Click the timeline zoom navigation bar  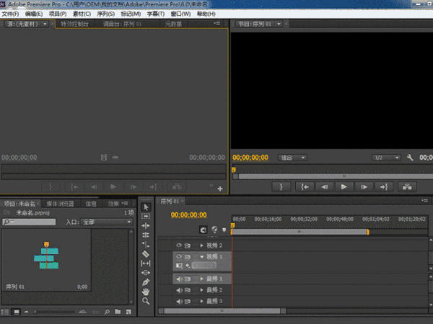pyautogui.click(x=222, y=311)
